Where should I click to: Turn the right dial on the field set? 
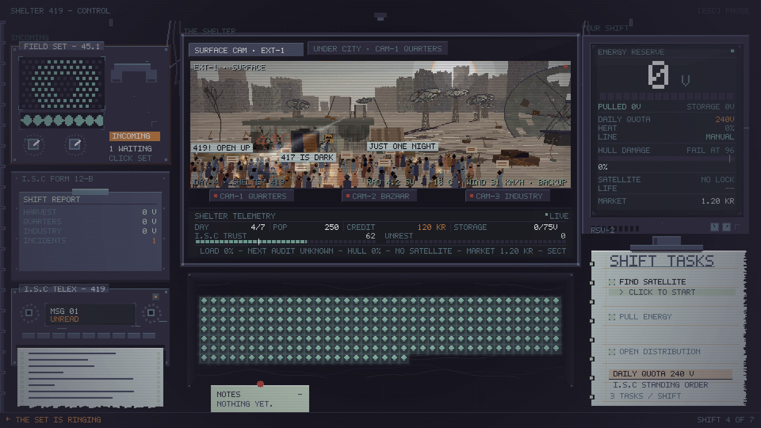coord(75,144)
